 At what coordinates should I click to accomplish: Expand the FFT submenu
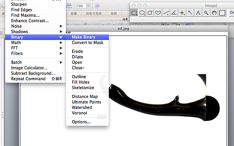click(35, 48)
